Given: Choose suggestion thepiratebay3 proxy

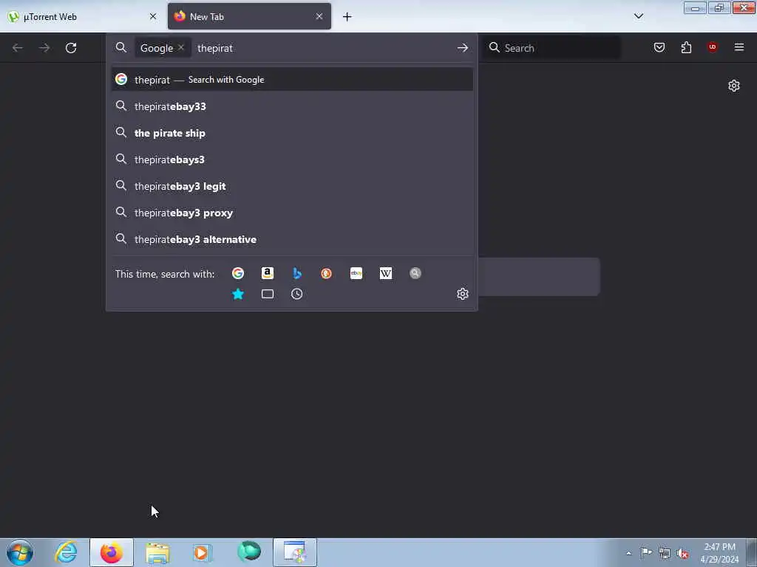Looking at the screenshot, I should pos(292,213).
